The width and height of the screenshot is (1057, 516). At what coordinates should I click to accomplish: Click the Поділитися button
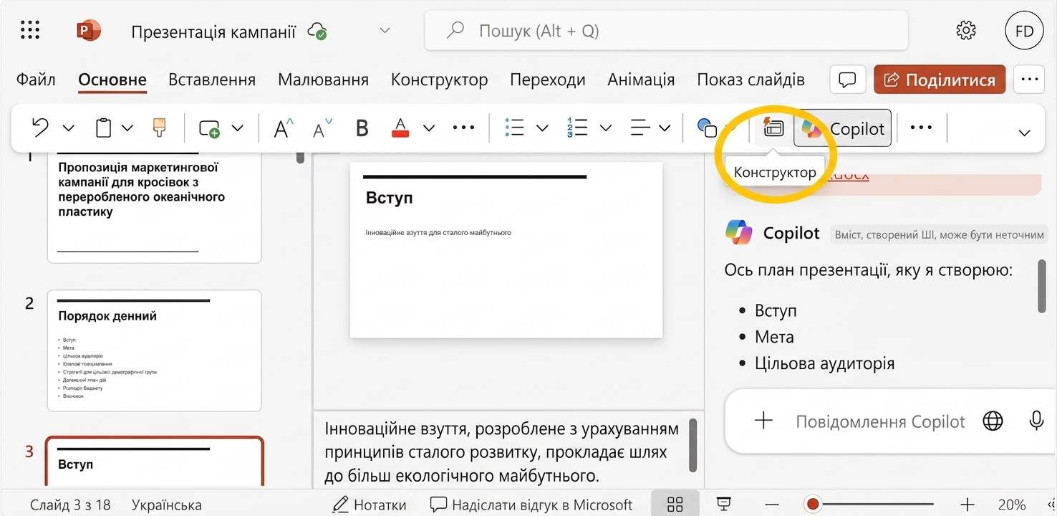pos(940,80)
